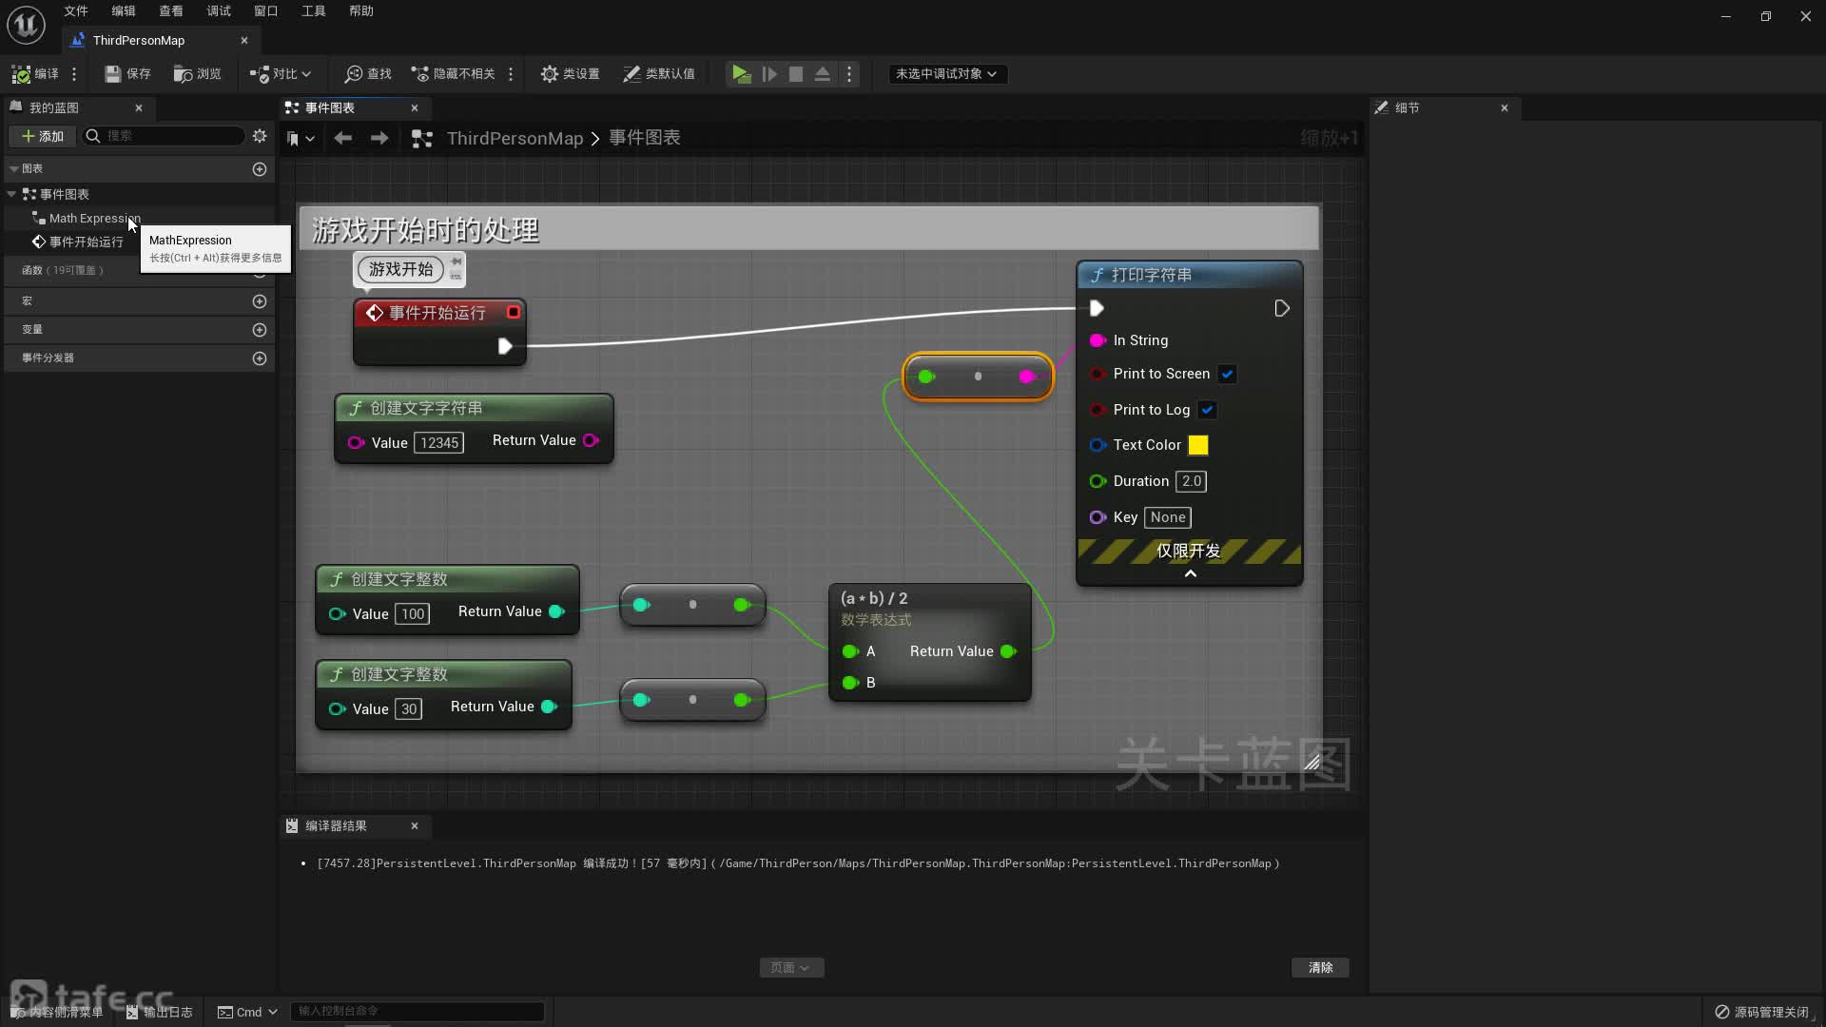1826x1027 pixels.
Task: Click ThirdPersonMap breadcrumb
Action: click(x=515, y=138)
